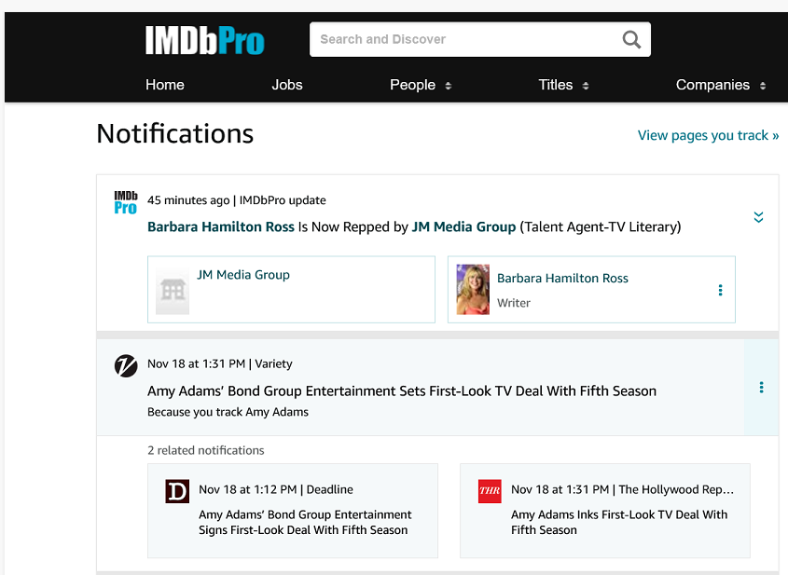
Task: Open the three-dot menu on the Variety notification
Action: point(762,387)
